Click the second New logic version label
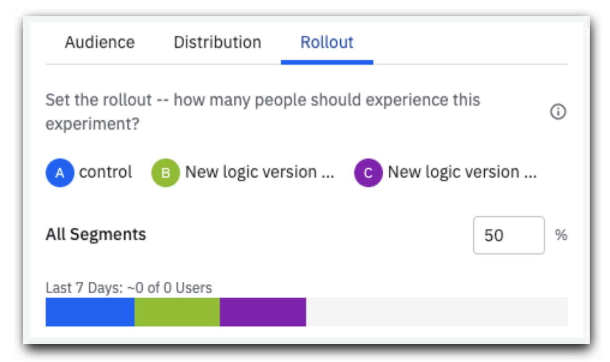The width and height of the screenshot is (610, 362). click(462, 172)
